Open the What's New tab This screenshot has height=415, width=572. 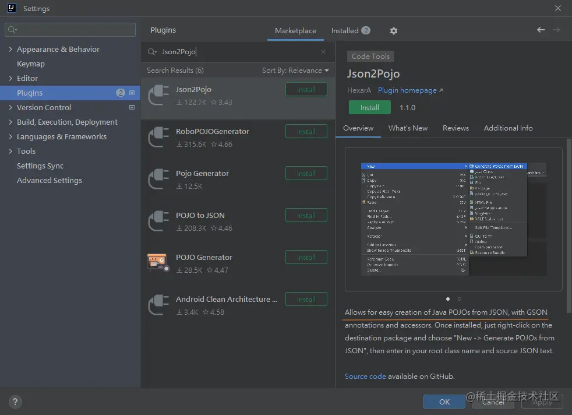(408, 128)
